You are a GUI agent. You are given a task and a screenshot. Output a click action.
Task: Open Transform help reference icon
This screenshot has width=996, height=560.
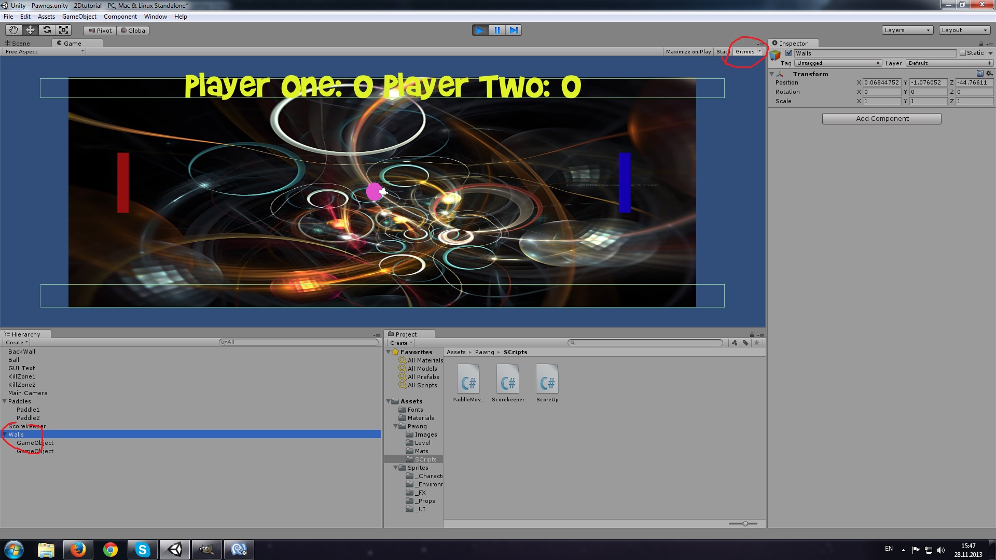pos(980,74)
